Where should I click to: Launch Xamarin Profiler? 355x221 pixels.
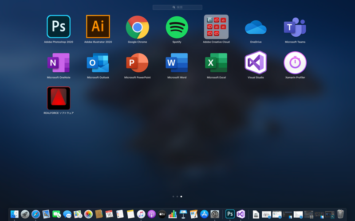(x=295, y=62)
